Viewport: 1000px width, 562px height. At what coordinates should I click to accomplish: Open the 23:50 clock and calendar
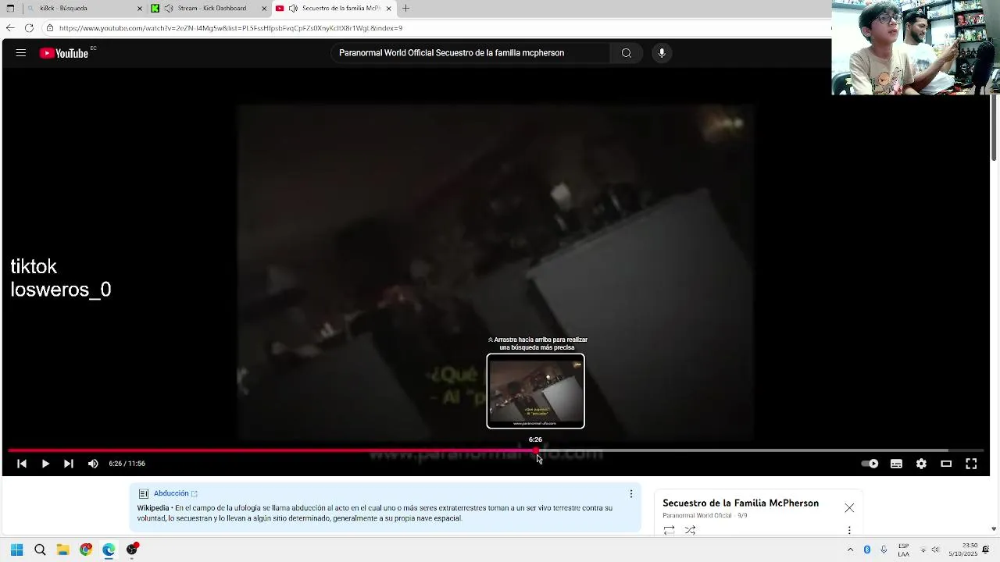click(963, 550)
